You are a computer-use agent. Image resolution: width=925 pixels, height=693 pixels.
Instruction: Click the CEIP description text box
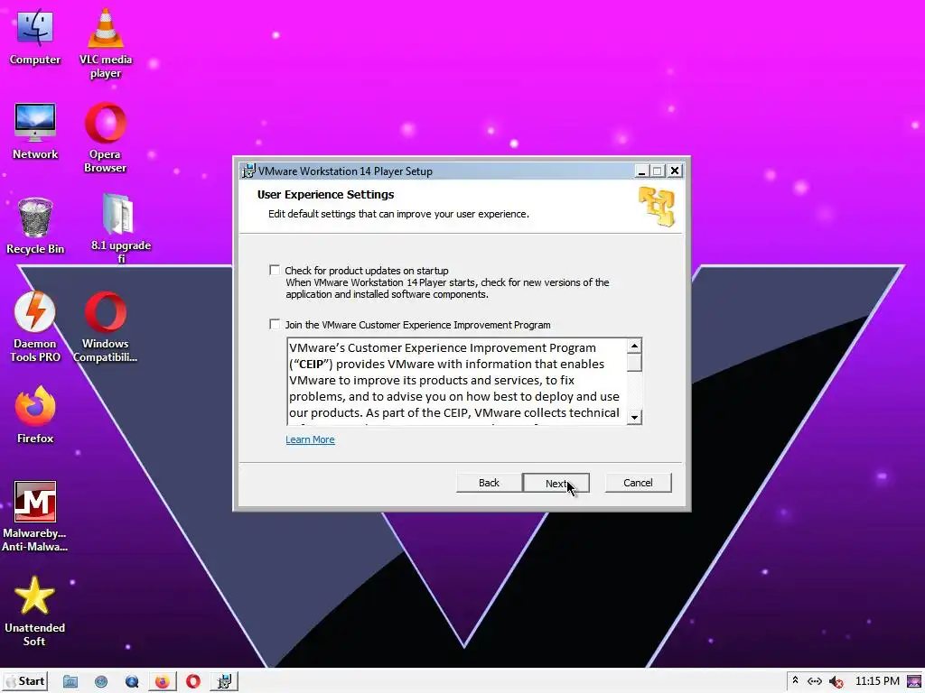[456, 381]
